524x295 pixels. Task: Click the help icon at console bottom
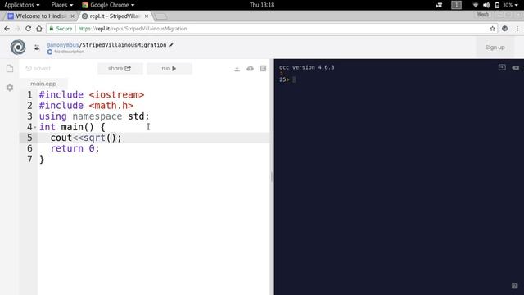click(x=515, y=285)
